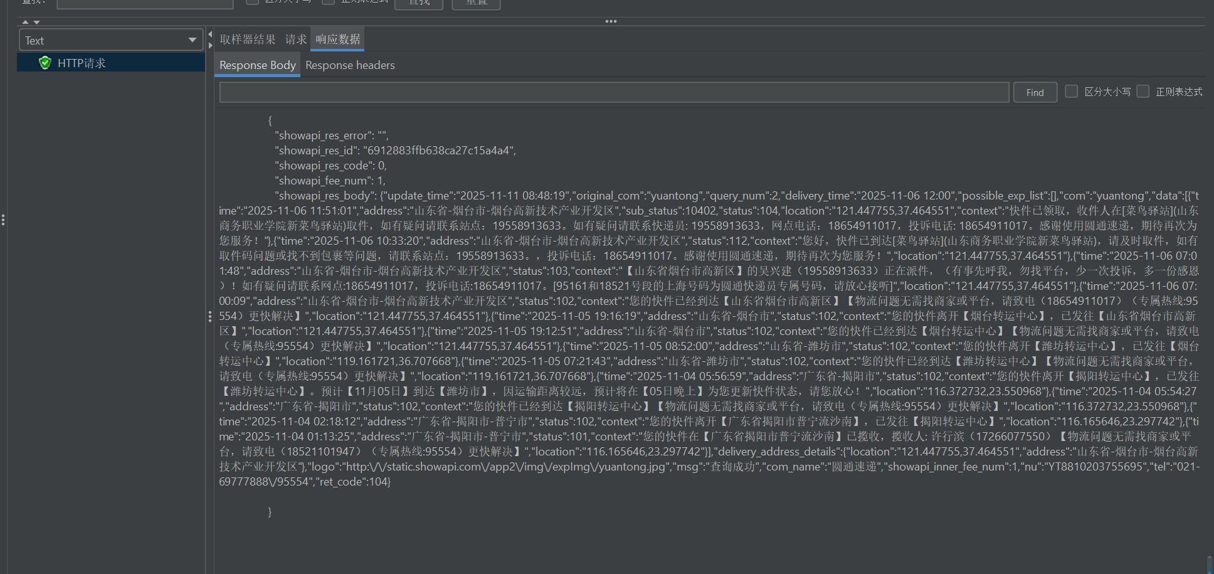This screenshot has width=1214, height=574.
Task: Click the green shield success icon beside HTTP请求
Action: coord(45,63)
